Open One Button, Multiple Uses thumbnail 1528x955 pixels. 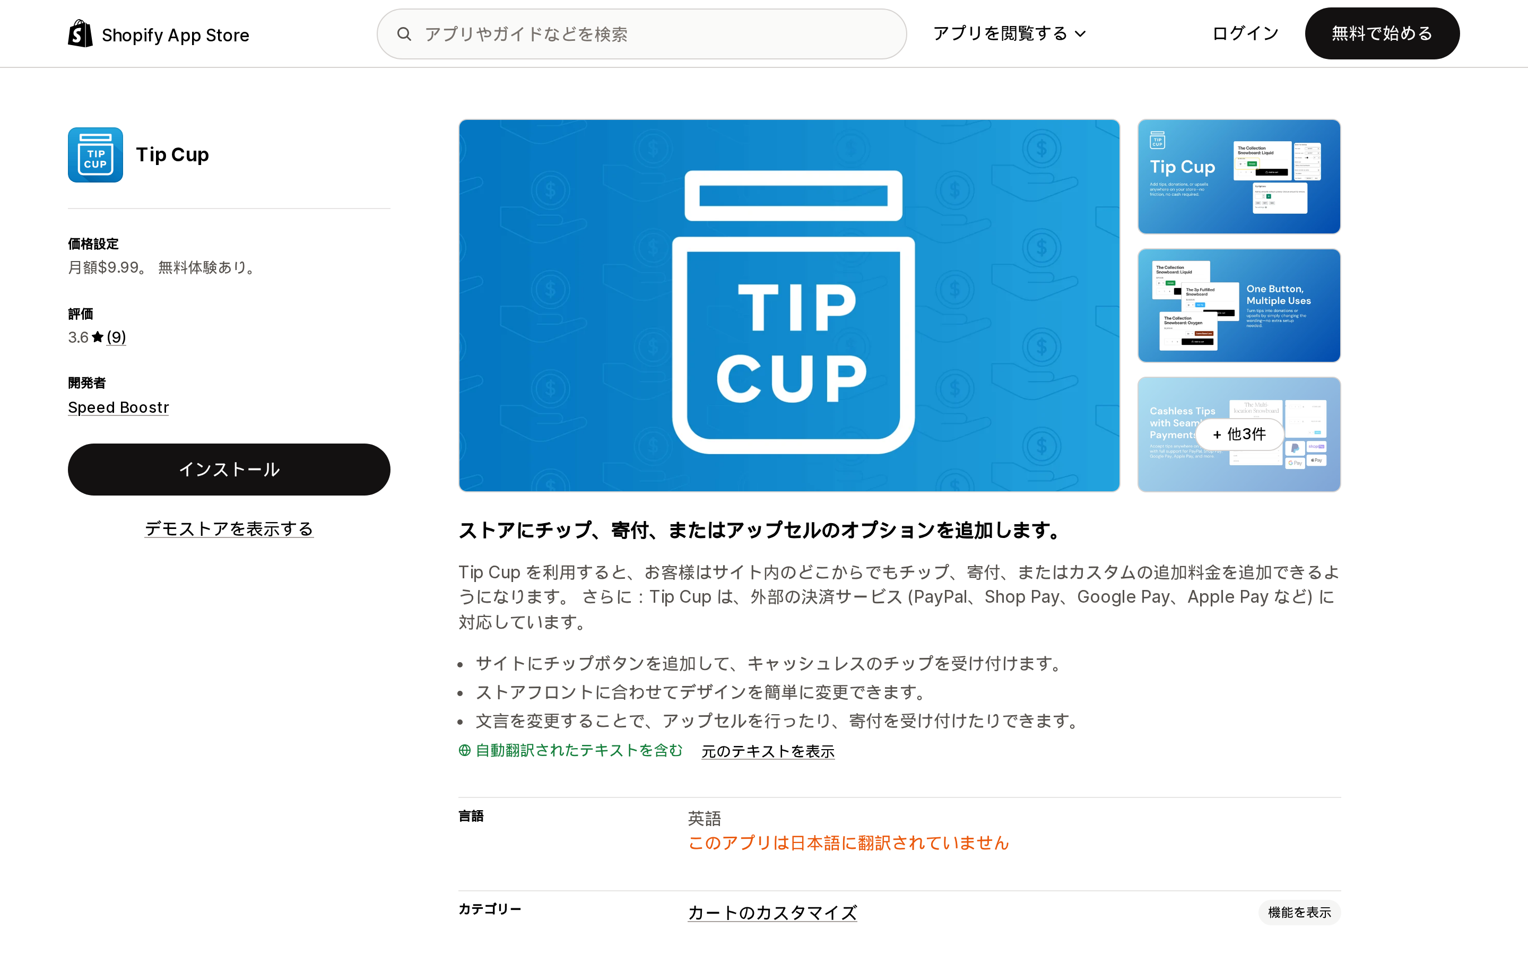pos(1239,306)
